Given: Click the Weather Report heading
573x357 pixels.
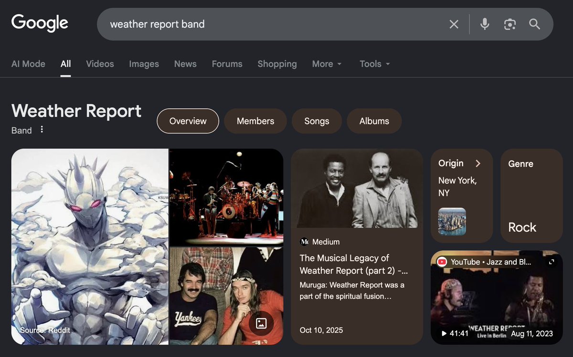Looking at the screenshot, I should pyautogui.click(x=76, y=111).
